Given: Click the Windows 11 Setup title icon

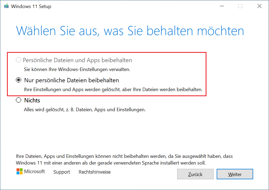Looking at the screenshot, I should (6, 6).
